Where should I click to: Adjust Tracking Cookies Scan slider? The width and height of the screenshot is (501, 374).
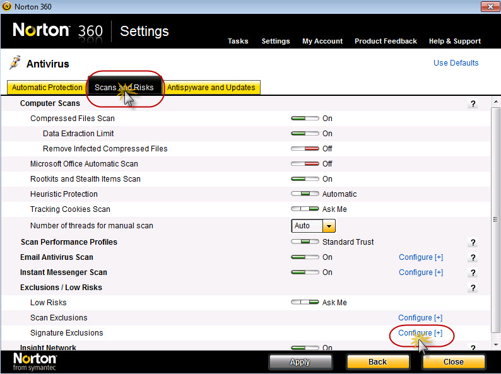pos(305,209)
